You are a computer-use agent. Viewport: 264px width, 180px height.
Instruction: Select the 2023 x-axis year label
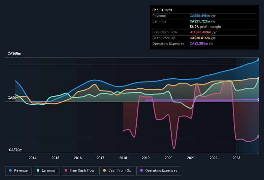click(236, 158)
